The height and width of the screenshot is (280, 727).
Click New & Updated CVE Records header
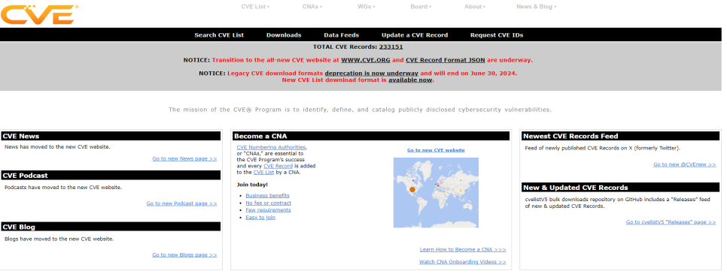[620, 188]
